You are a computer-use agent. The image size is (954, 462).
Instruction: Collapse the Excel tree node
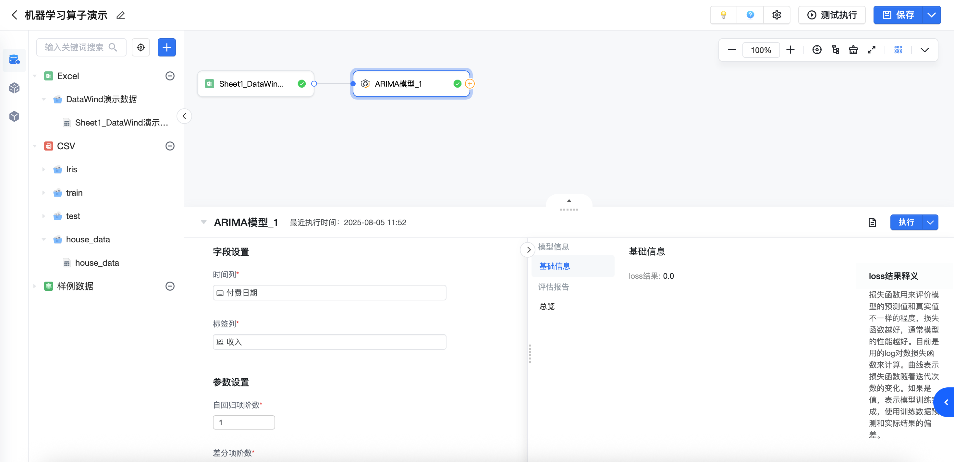pyautogui.click(x=35, y=76)
